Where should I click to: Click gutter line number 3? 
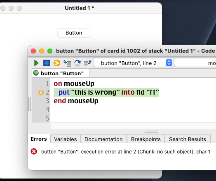47,101
